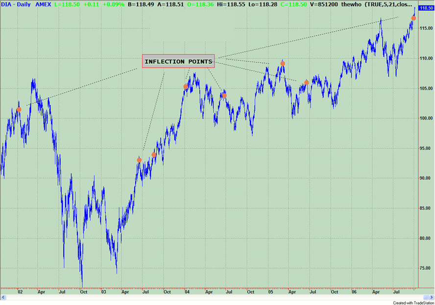Click the 03 year label on date axis
The height and width of the screenshot is (305, 435).
(103, 292)
